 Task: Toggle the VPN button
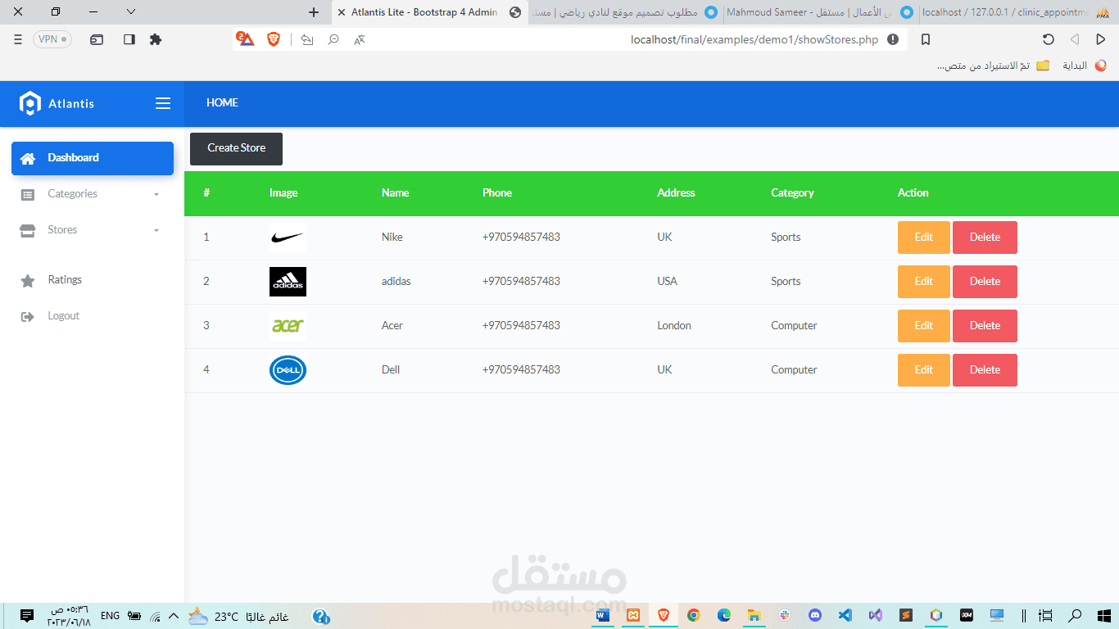tap(52, 39)
